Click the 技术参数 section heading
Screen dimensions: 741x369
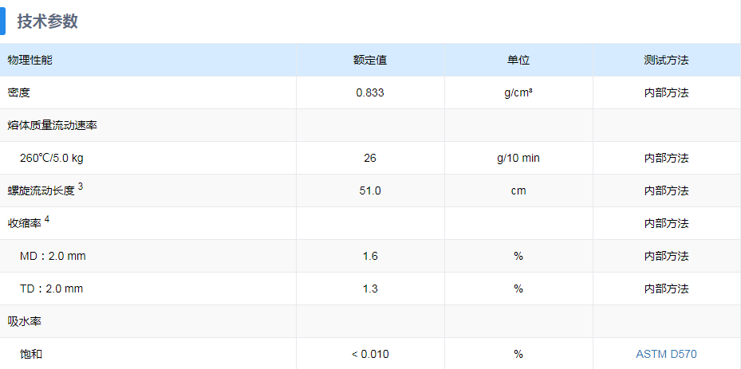point(47,22)
